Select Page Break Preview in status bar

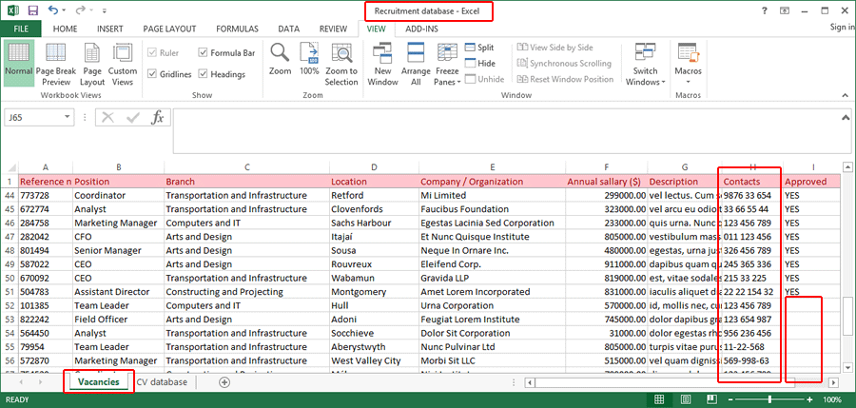point(711,399)
